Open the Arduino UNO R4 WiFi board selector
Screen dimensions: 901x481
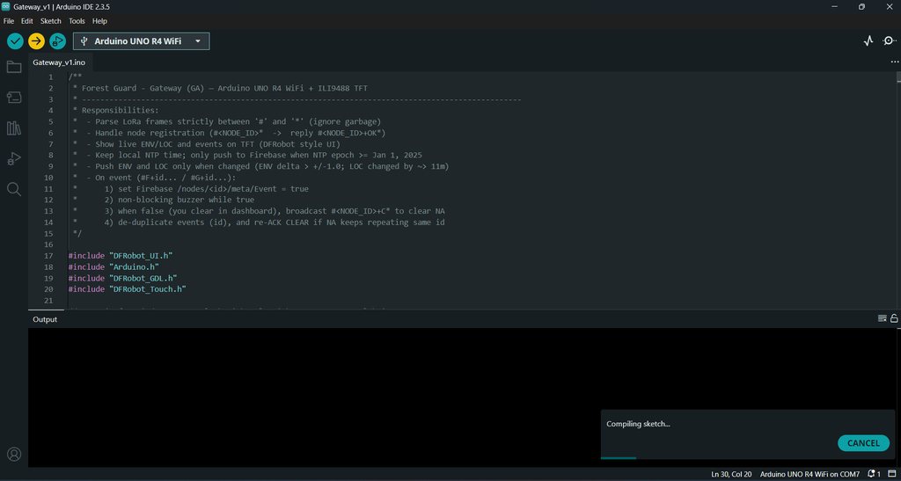[x=142, y=41]
